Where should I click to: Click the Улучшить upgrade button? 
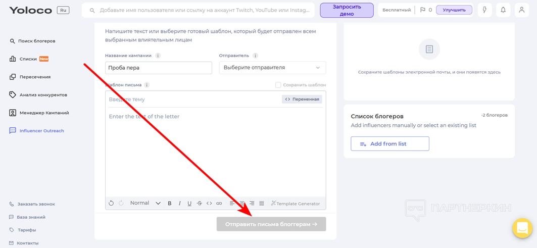(454, 10)
